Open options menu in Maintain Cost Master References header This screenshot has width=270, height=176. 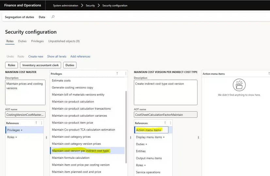[x=41, y=123]
